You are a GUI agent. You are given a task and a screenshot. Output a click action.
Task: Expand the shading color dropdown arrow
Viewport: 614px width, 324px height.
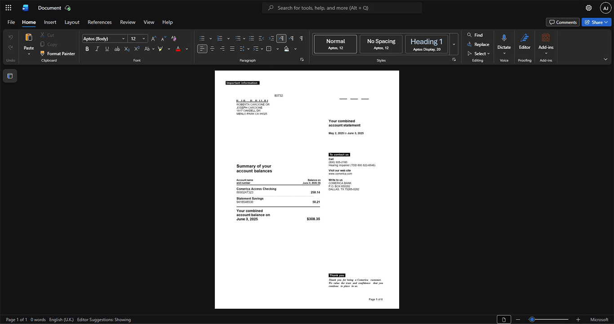click(x=295, y=49)
